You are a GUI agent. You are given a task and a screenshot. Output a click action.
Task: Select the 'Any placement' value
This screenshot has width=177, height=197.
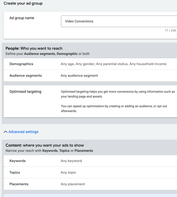click(x=73, y=184)
